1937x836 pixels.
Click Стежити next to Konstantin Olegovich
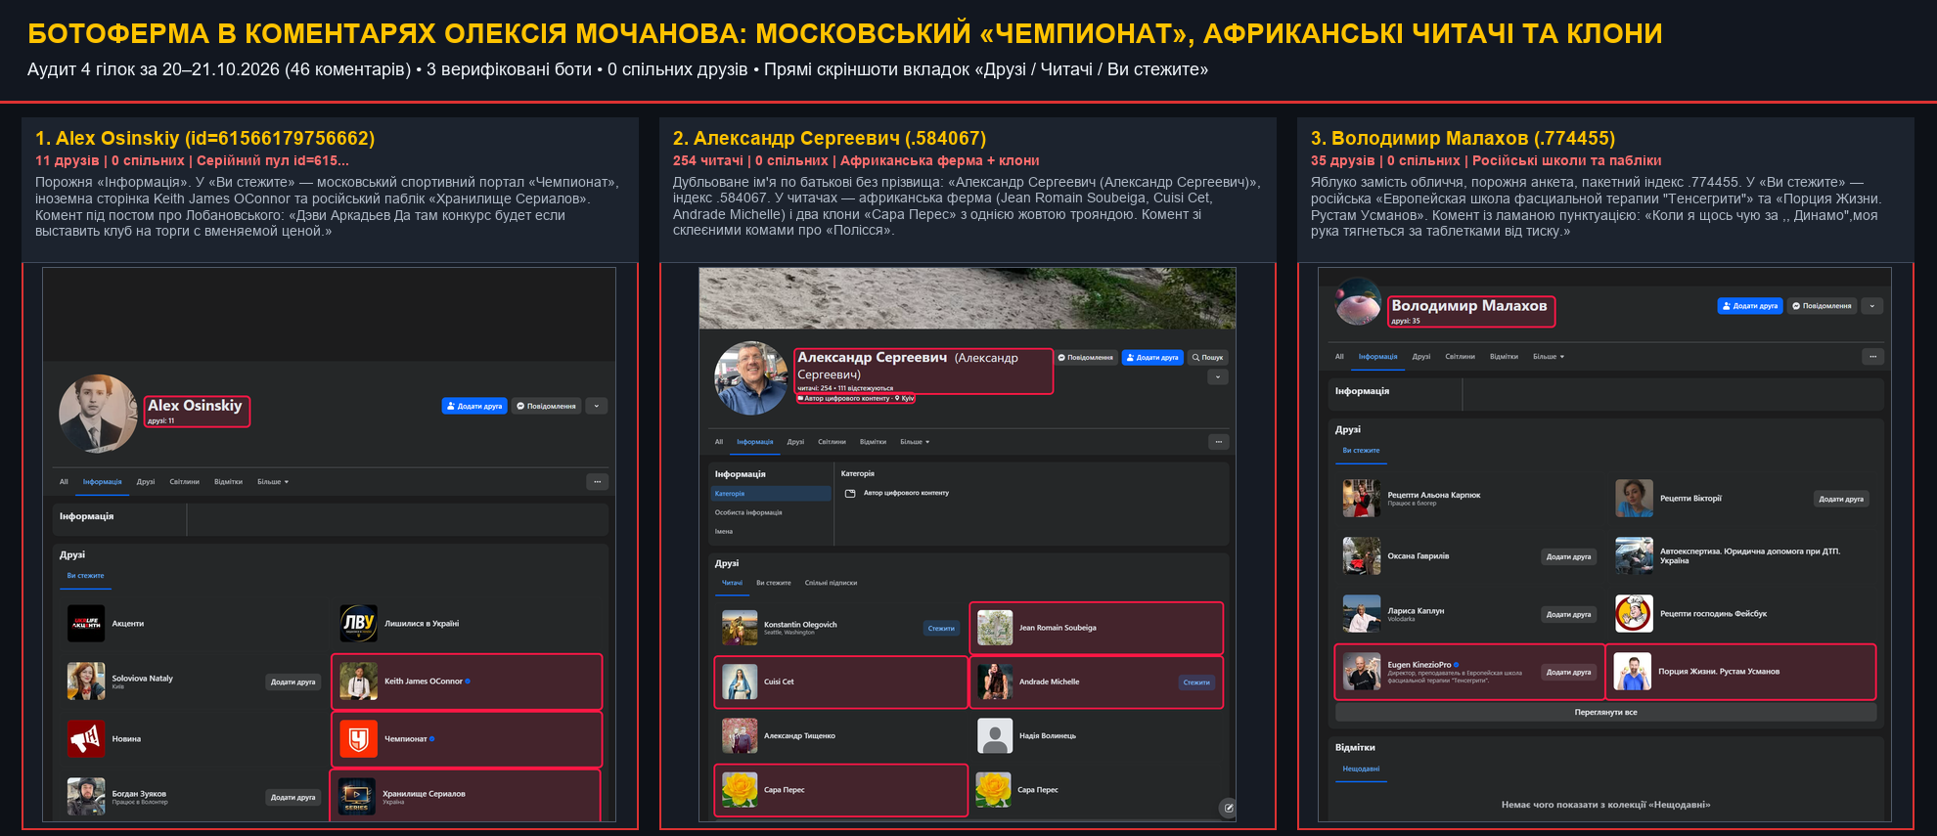pyautogui.click(x=941, y=629)
